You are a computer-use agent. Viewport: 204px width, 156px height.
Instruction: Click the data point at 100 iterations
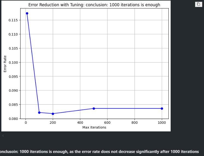[x=39, y=113]
